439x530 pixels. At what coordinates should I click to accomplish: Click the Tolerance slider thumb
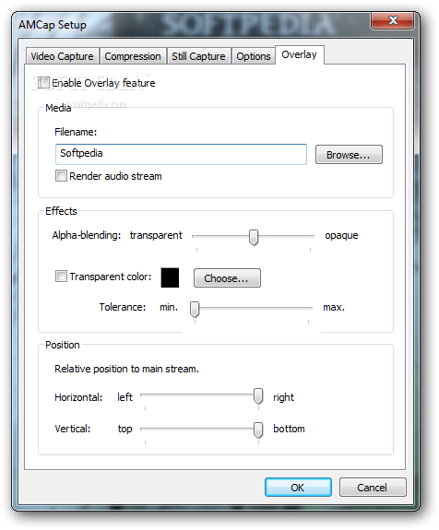[x=195, y=310]
